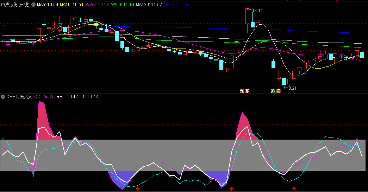Click the last cyan candlestick on the right edge

tap(362, 55)
